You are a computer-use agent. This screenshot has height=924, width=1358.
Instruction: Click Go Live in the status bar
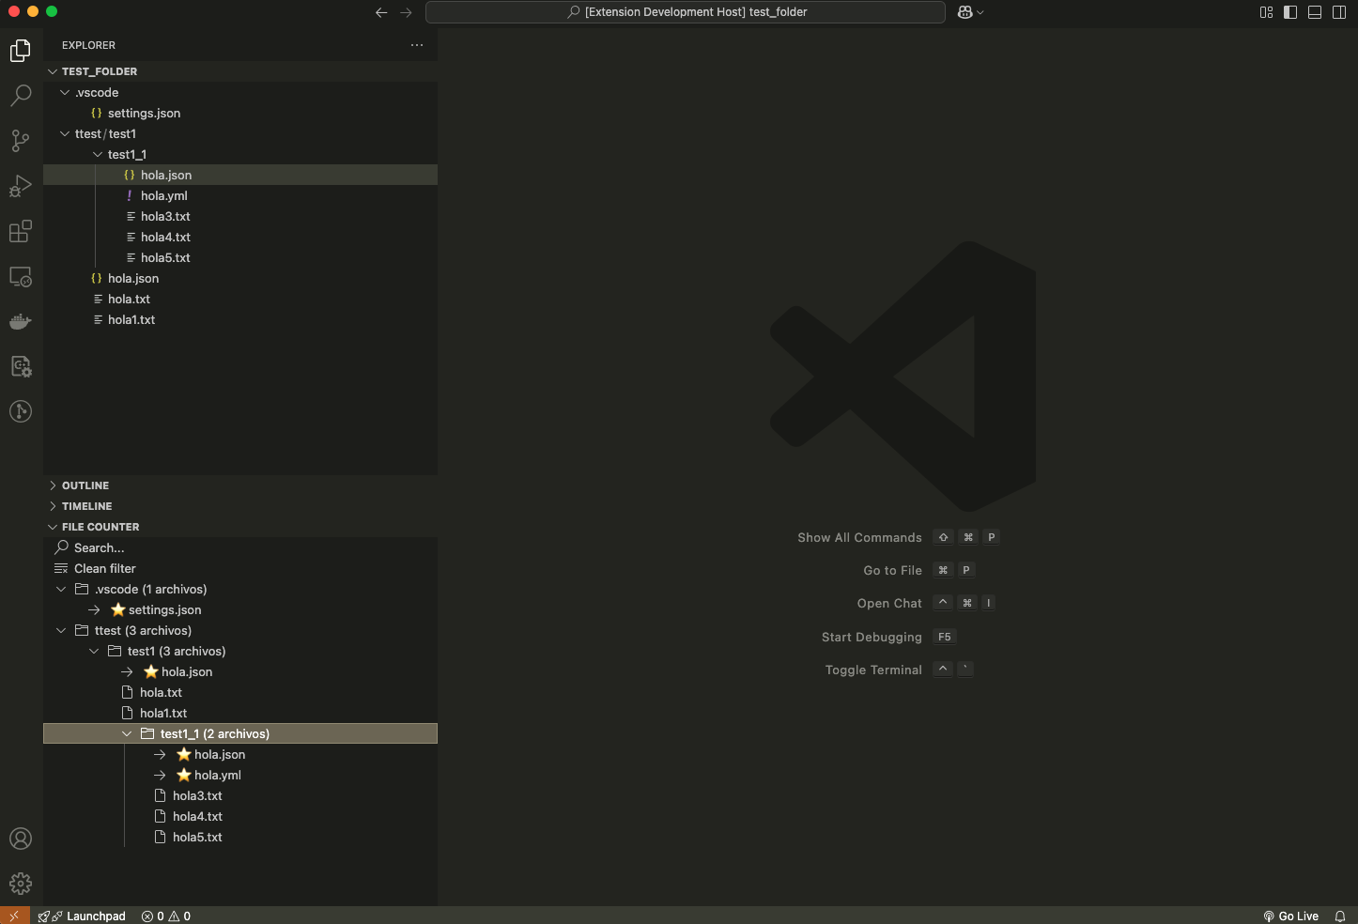(1291, 916)
